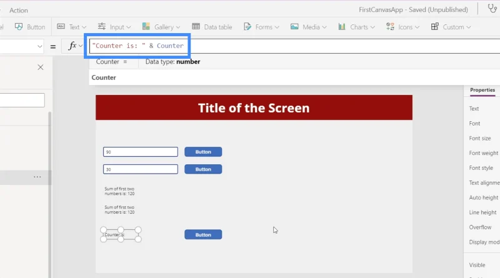Click the Icons shapes icon
Image resolution: width=500 pixels, height=278 pixels.
point(390,26)
